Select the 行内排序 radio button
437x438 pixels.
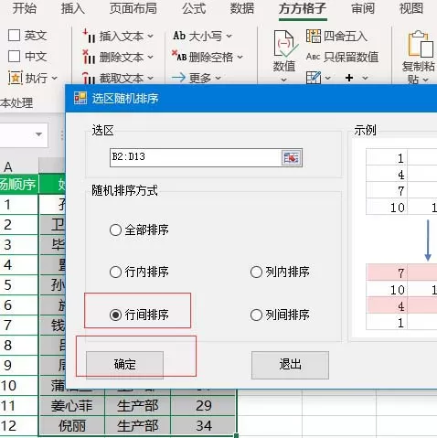tap(115, 272)
